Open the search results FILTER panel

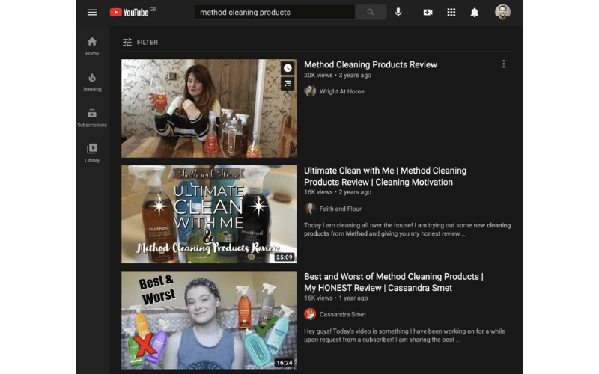[140, 43]
